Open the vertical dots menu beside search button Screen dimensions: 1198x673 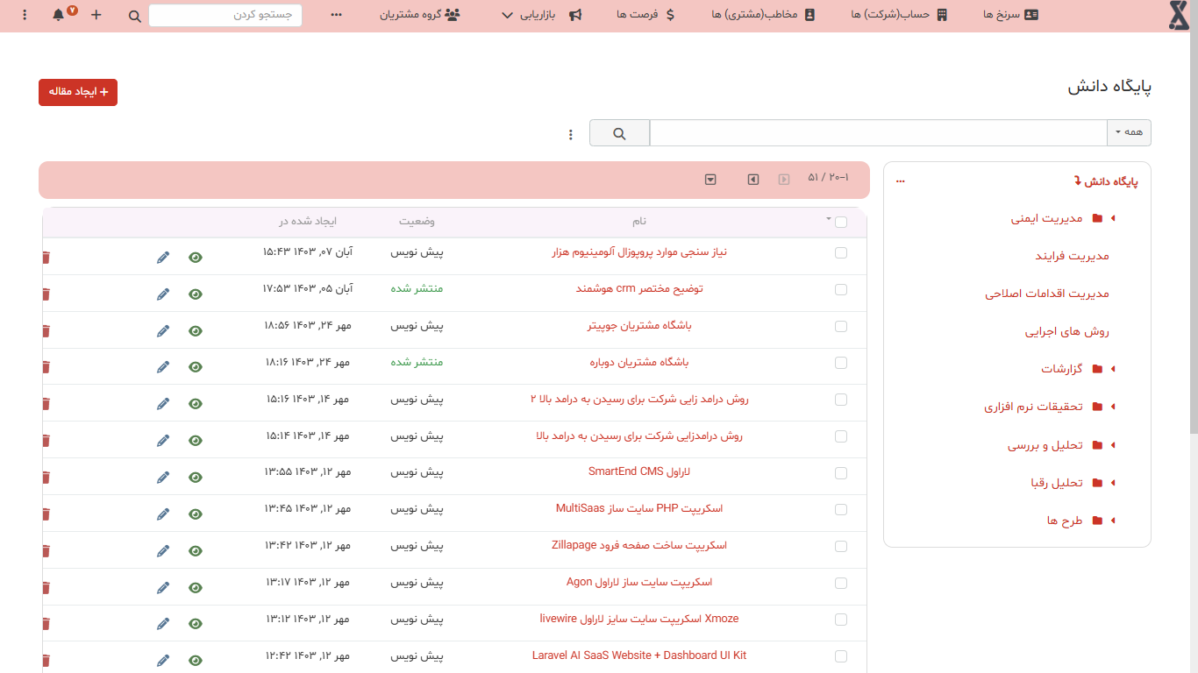pos(571,134)
